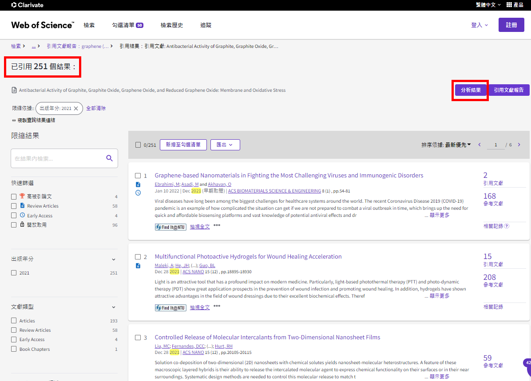Click the copy query link chain icon

[x=14, y=120]
